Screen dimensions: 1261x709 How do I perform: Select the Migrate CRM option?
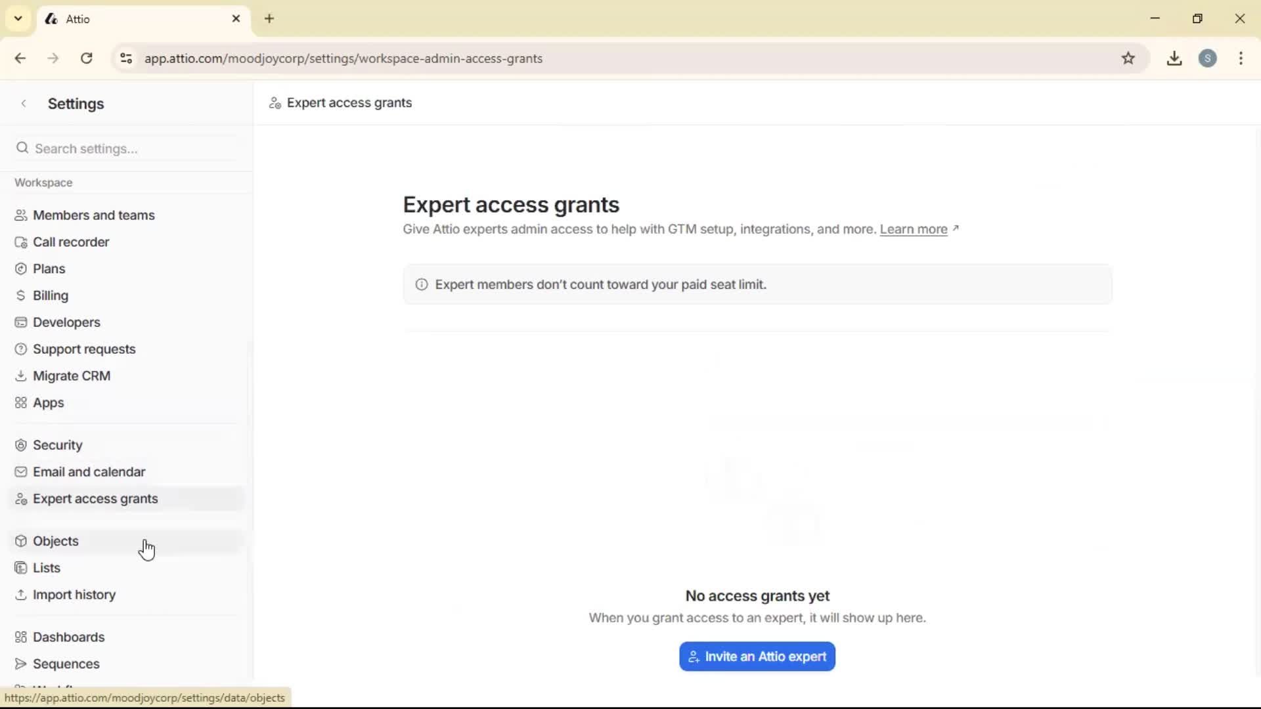coord(72,376)
